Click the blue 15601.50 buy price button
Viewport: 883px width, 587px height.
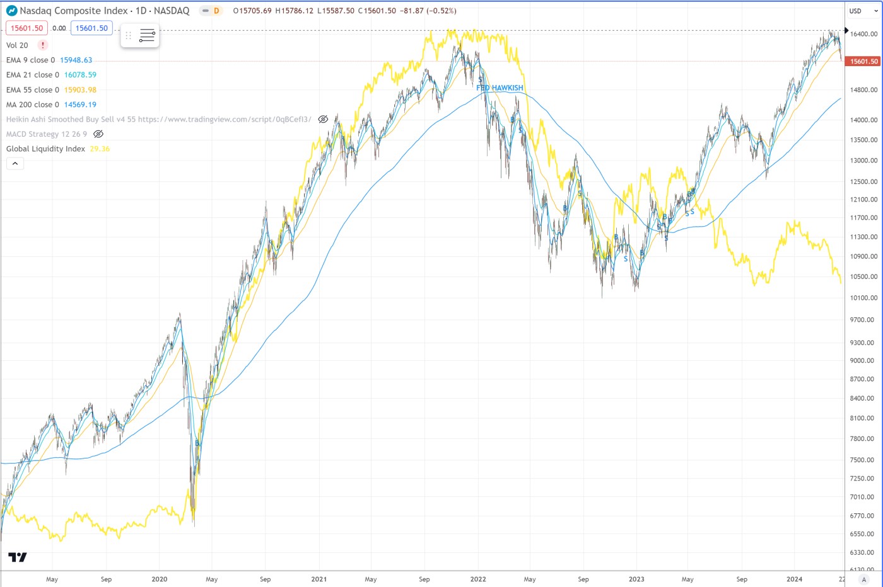click(x=92, y=28)
